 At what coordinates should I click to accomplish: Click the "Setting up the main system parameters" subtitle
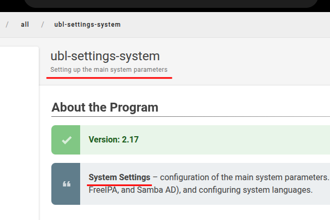pos(109,69)
